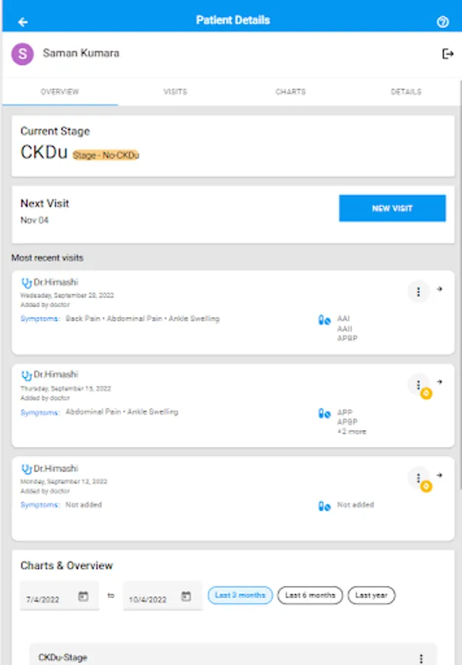The image size is (462, 665).
Task: Tap the purple S patient avatar
Action: 24,54
